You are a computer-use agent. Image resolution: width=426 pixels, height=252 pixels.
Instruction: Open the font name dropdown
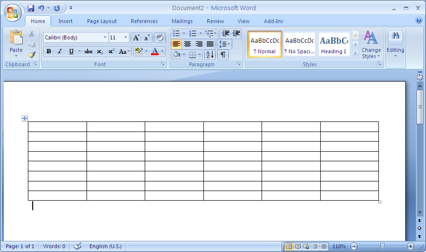pos(105,37)
